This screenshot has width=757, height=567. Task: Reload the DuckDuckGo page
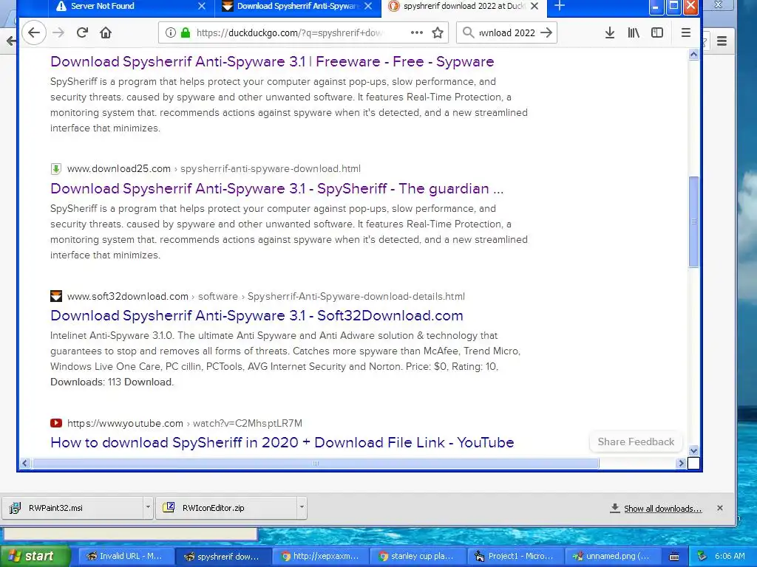[82, 32]
